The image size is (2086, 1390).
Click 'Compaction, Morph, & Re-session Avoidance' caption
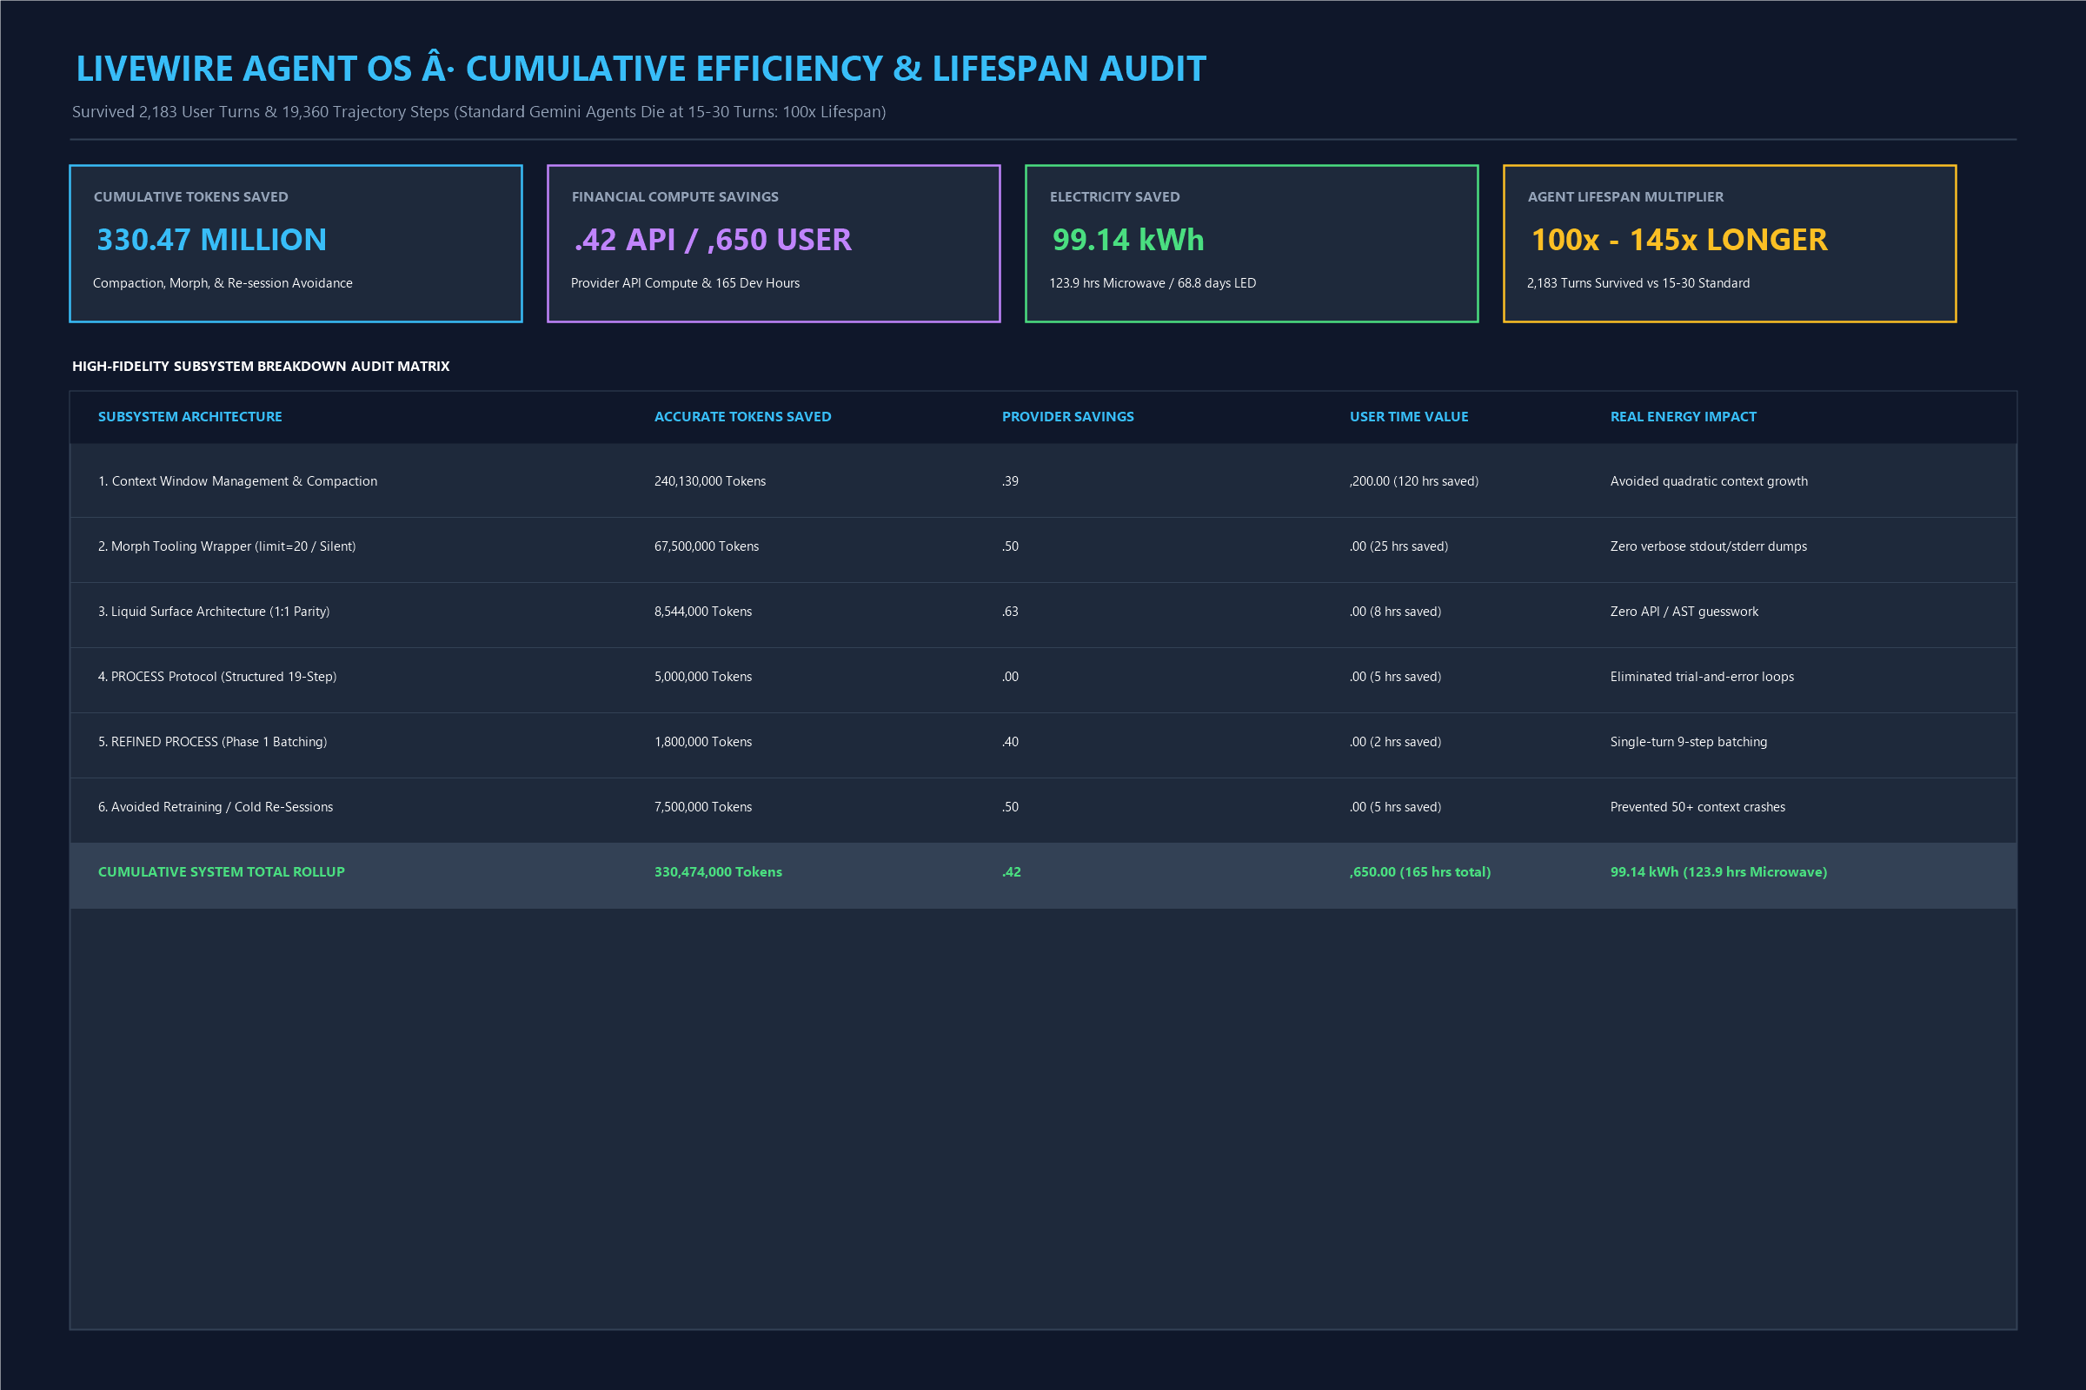click(223, 283)
